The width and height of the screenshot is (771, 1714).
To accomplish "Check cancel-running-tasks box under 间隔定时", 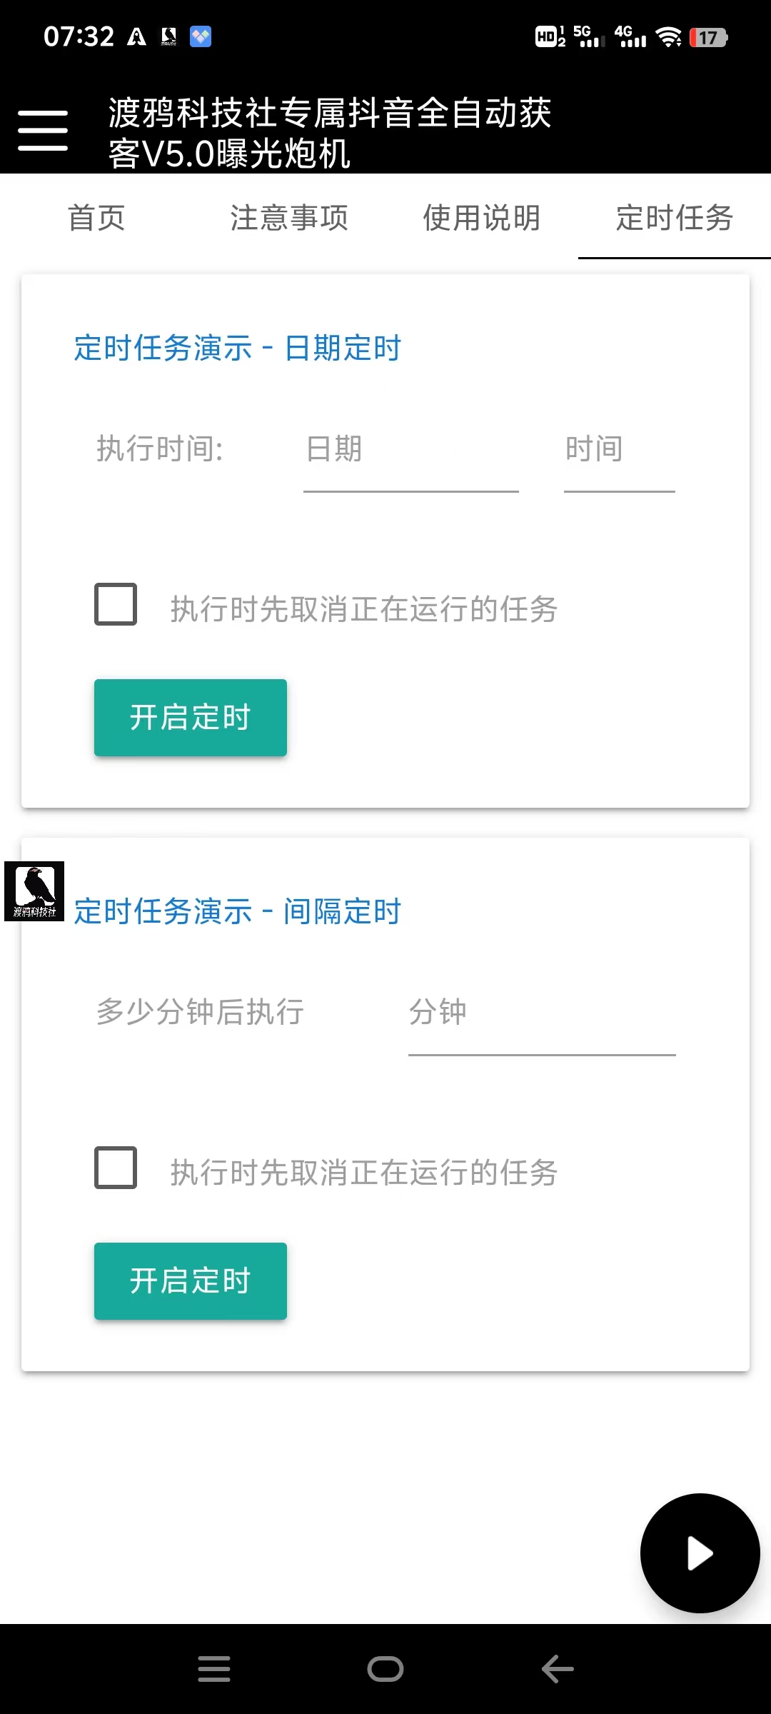I will pos(116,1168).
